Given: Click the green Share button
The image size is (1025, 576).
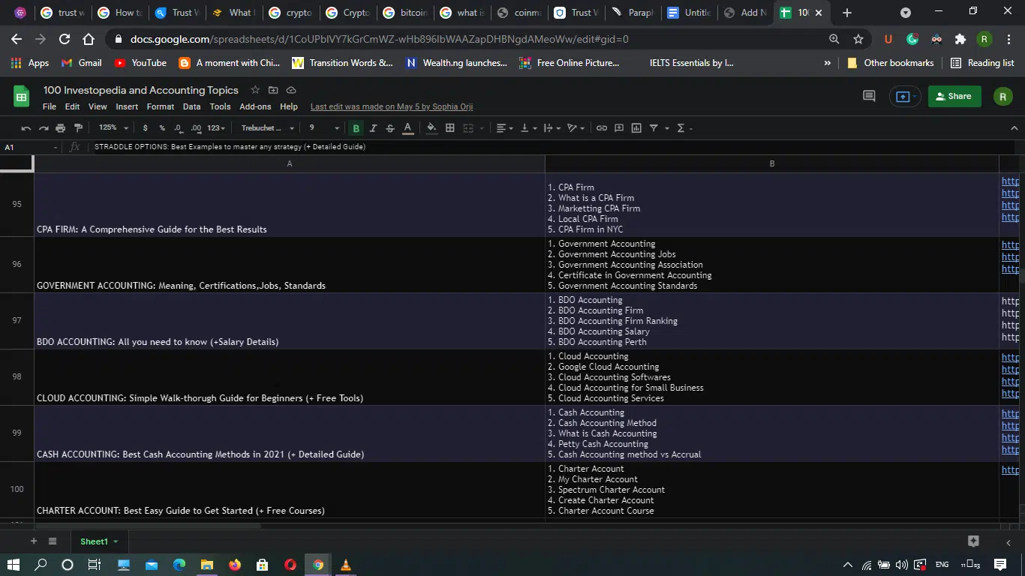Looking at the screenshot, I should [x=954, y=96].
